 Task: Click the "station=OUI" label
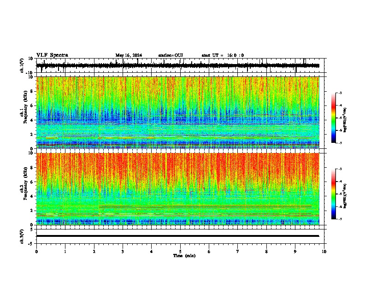click(171, 55)
